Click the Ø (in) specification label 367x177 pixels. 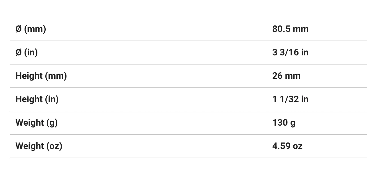[27, 53]
